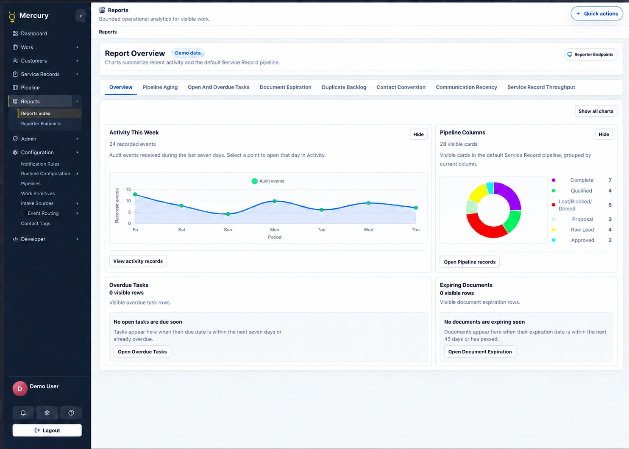Viewport: 629px width, 449px height.
Task: Expand the Customers menu arrow
Action: 77,61
